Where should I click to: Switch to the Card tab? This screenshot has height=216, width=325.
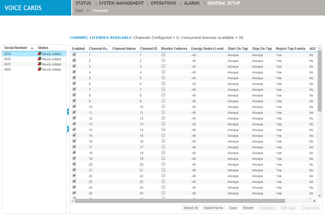(79, 10)
